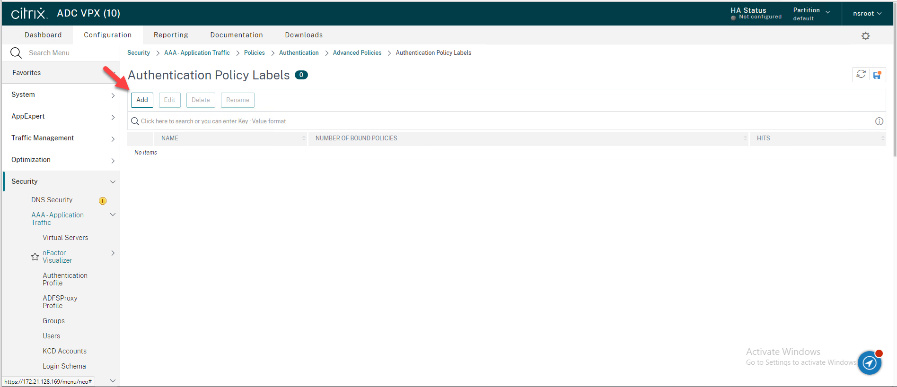Click the Delete button
Screen dimensions: 897x387
pos(201,100)
